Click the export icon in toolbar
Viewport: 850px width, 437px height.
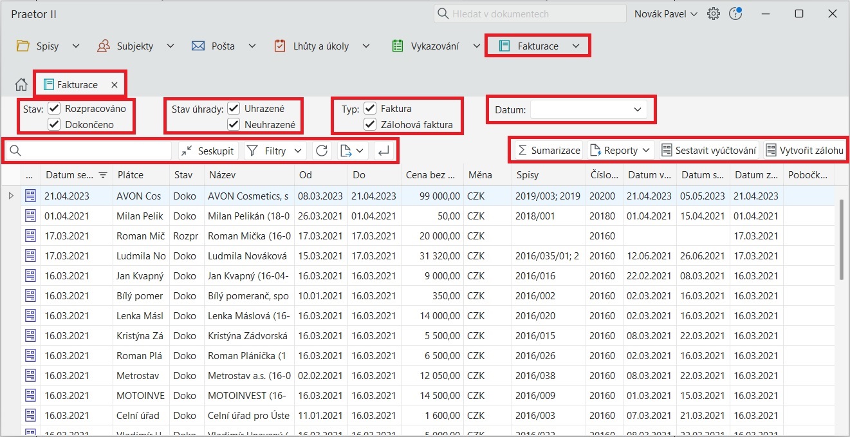tap(347, 151)
